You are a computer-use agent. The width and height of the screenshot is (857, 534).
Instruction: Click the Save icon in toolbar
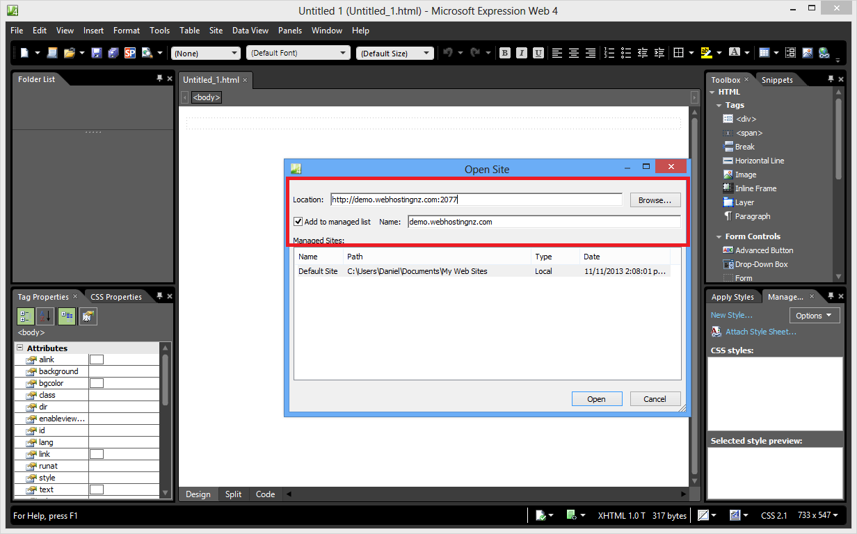[96, 53]
